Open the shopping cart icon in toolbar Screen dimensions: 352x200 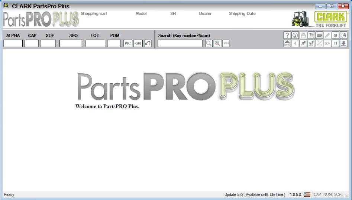click(x=311, y=35)
